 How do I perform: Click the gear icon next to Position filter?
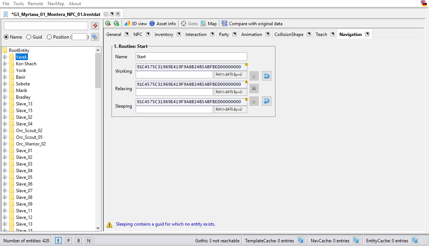tap(95, 37)
